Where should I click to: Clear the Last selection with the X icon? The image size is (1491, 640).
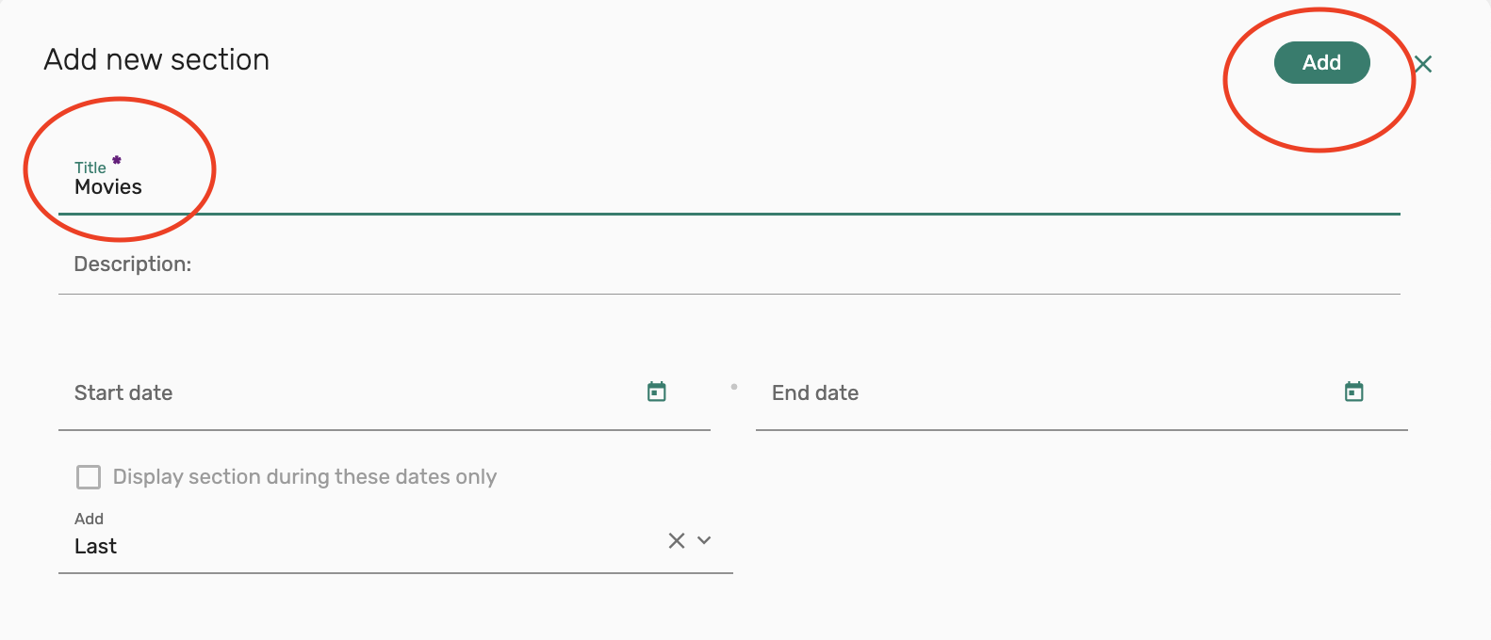coord(677,540)
